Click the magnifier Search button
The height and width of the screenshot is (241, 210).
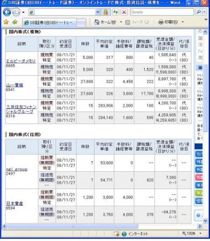pos(199,12)
